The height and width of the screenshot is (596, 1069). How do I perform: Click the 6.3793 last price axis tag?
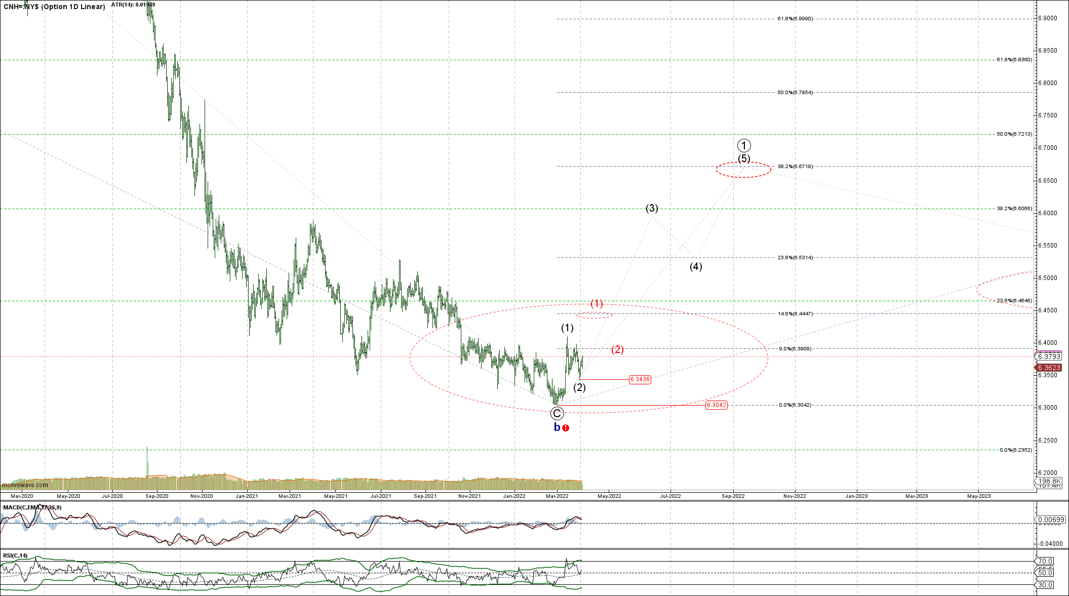click(1051, 356)
